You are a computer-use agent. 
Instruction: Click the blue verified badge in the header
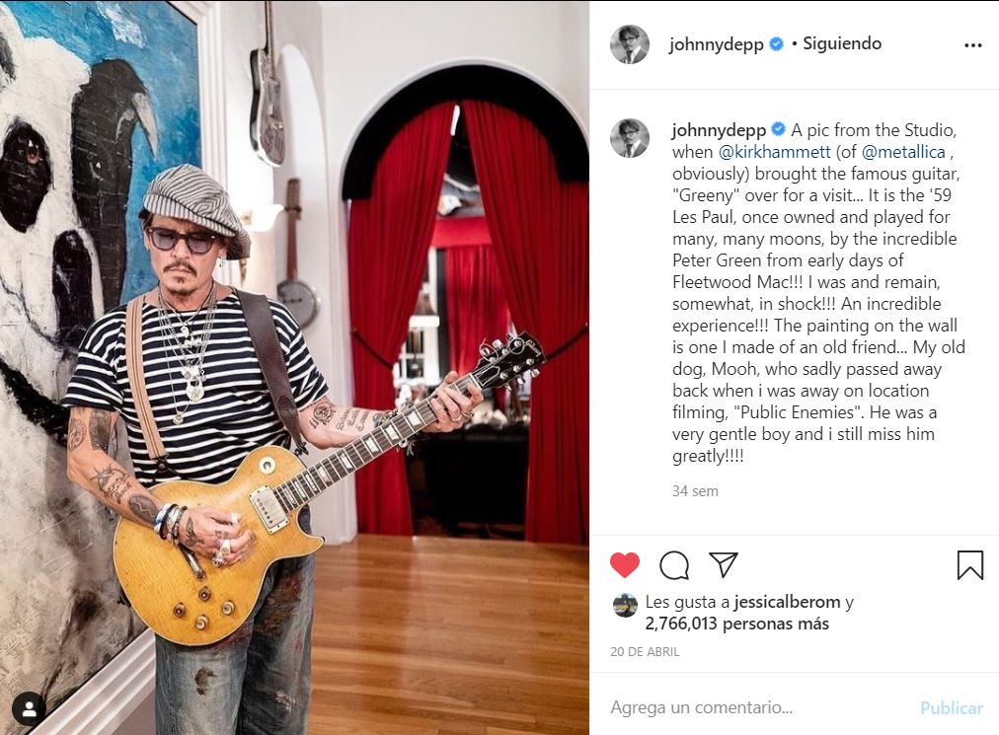pyautogui.click(x=776, y=44)
